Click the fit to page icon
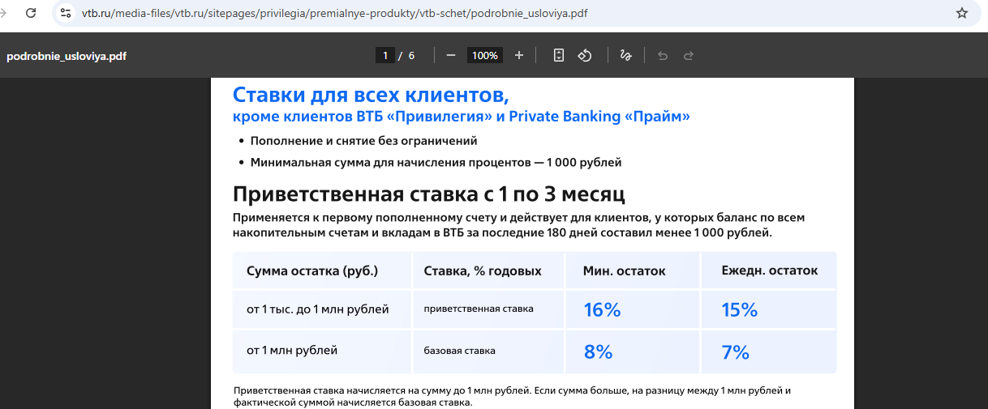 [x=559, y=55]
